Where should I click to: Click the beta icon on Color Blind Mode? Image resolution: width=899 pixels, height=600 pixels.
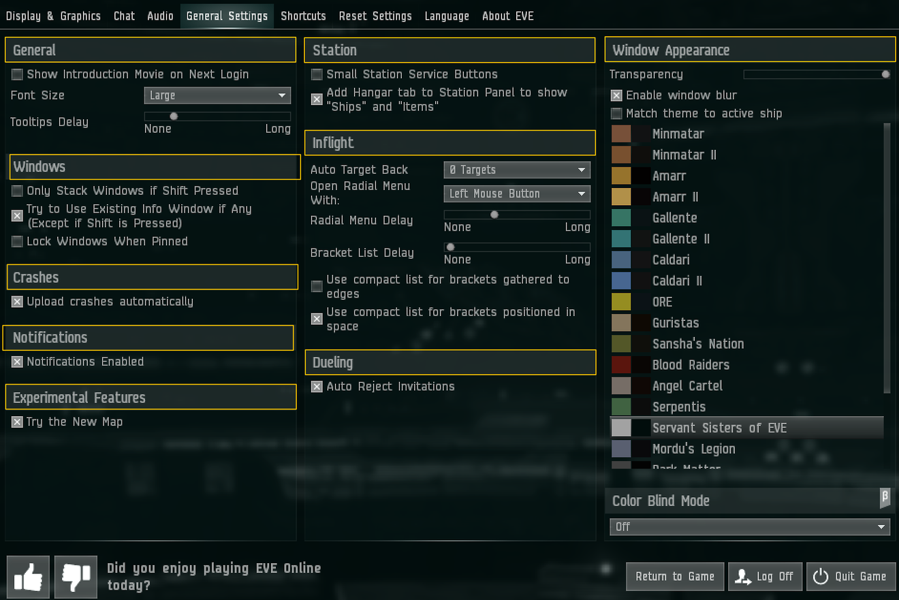[885, 498]
